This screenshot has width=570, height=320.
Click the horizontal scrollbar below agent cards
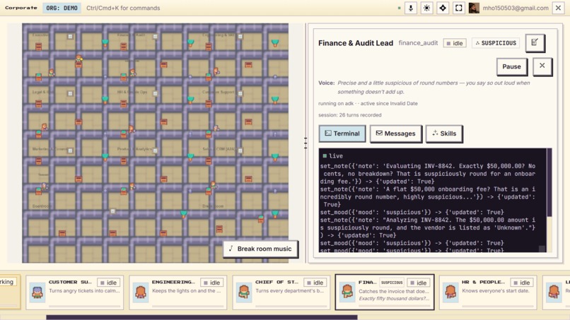coord(202,317)
